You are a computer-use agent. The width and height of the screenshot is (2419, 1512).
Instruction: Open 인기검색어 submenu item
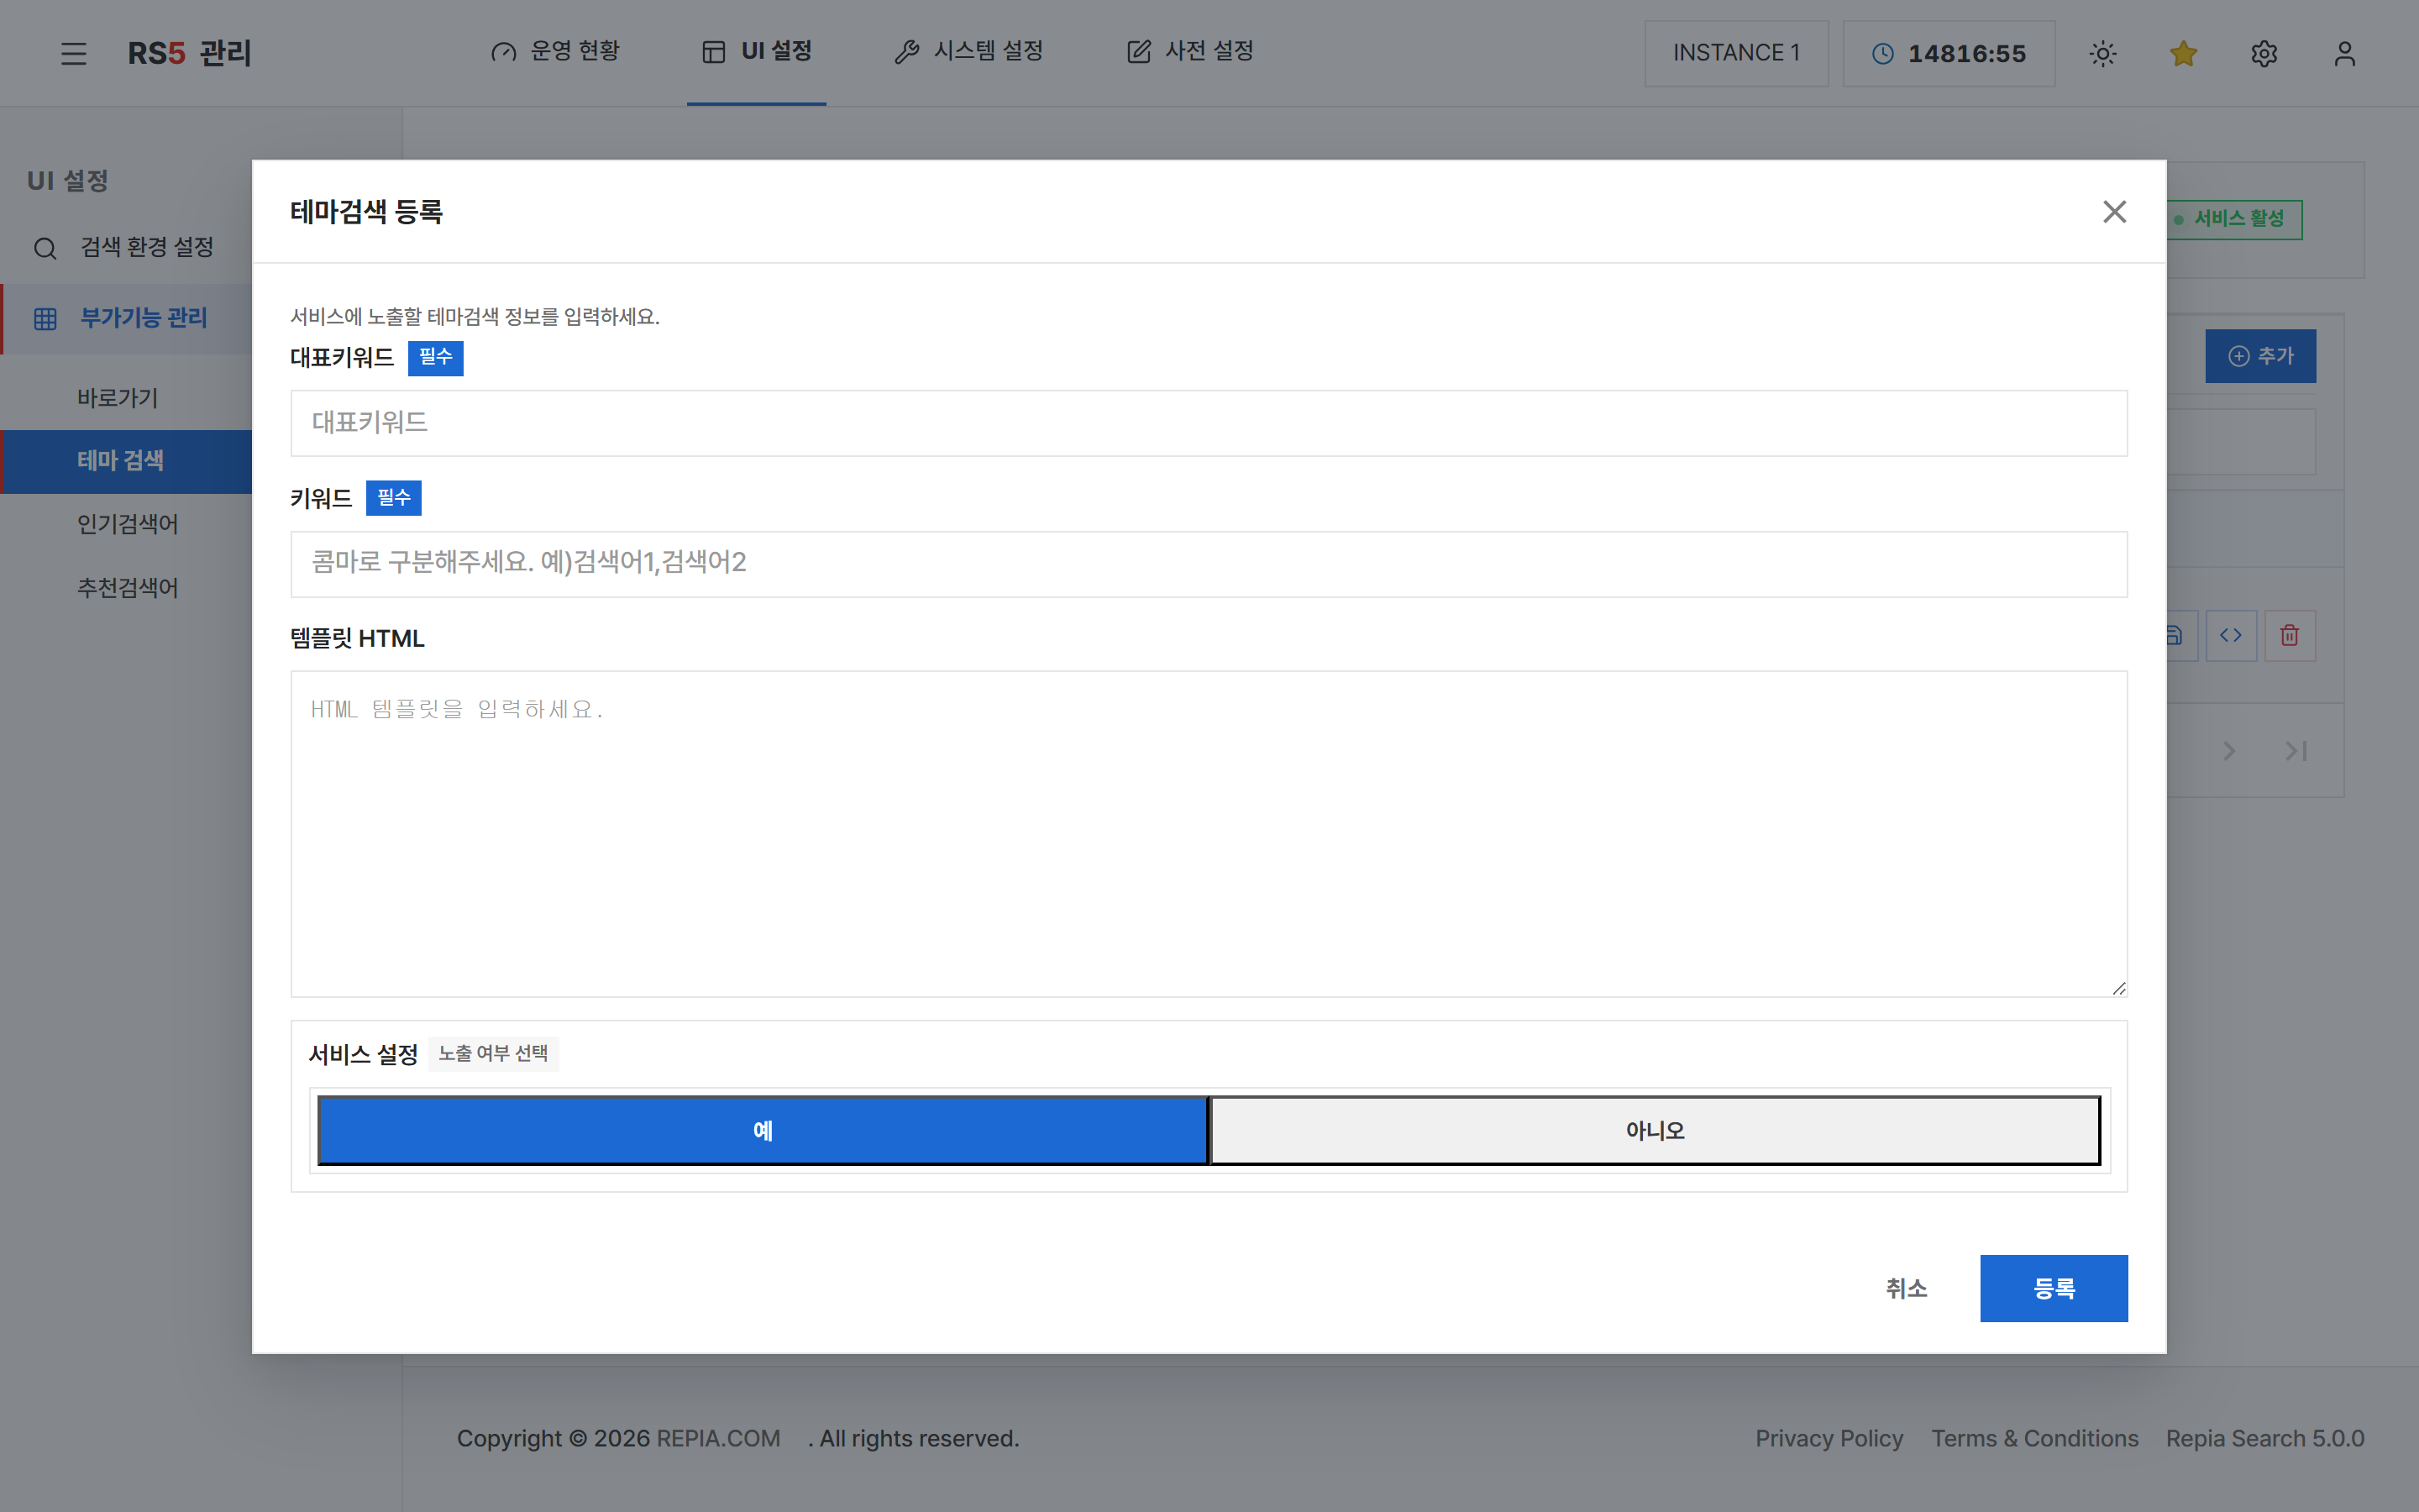(128, 524)
